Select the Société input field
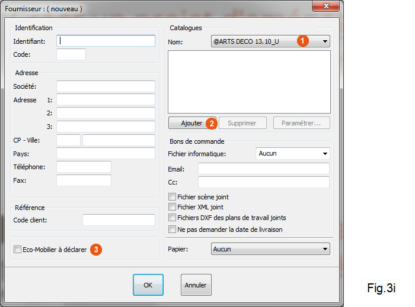 click(x=106, y=86)
